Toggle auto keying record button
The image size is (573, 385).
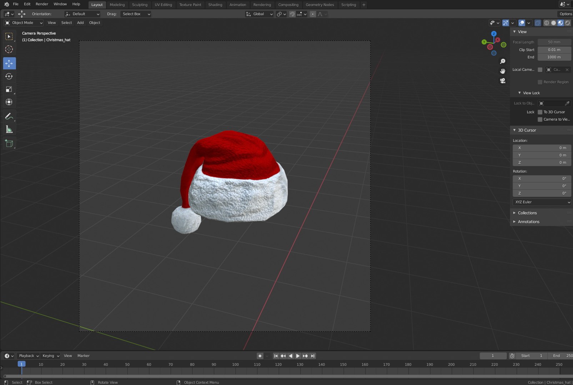tap(260, 356)
